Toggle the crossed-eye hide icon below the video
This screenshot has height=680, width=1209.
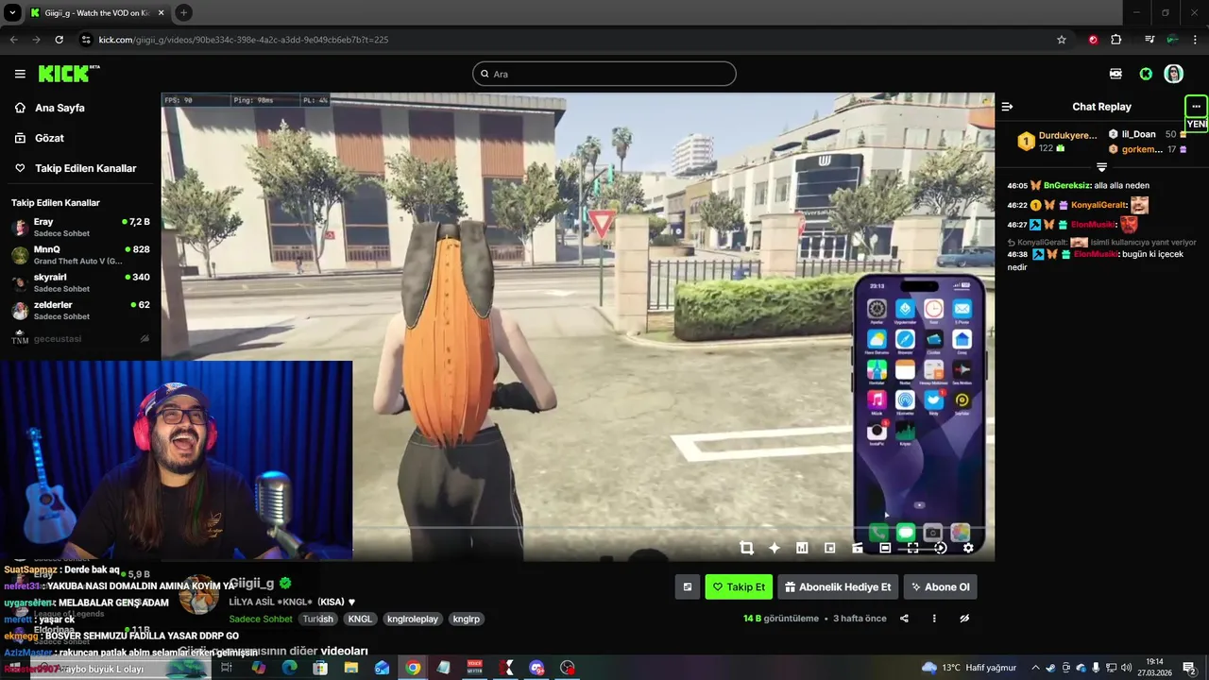point(964,619)
